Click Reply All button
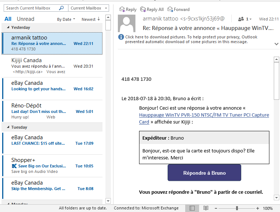 click(152, 10)
